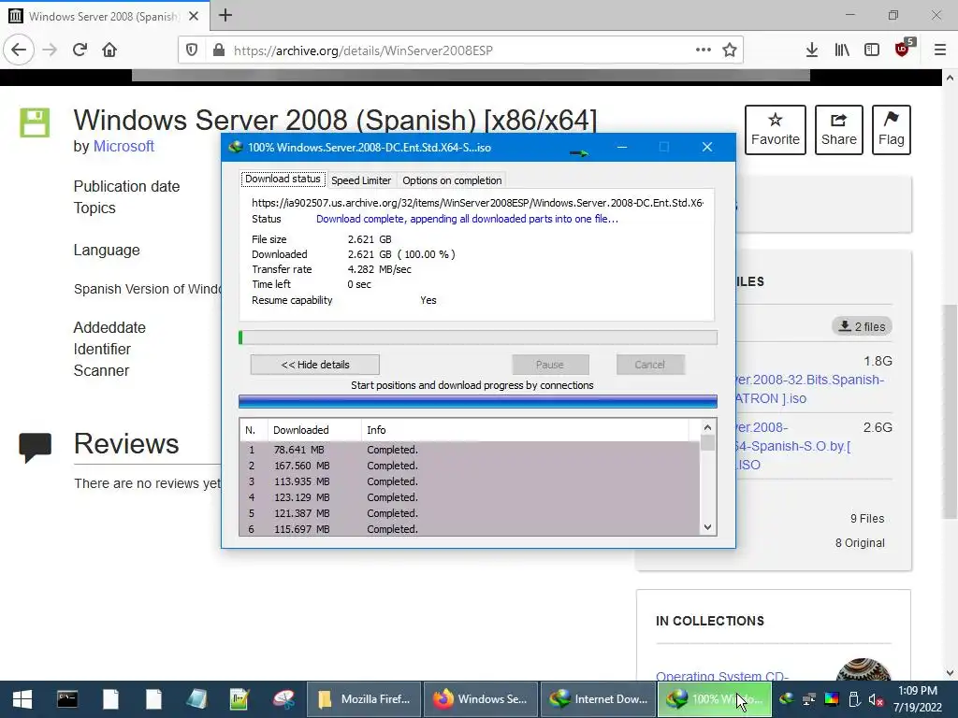Click the Info column header

(x=526, y=430)
